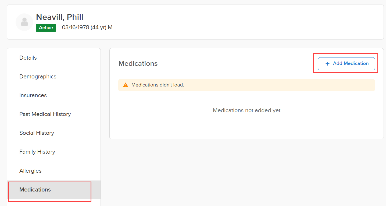The height and width of the screenshot is (206, 386).
Task: Navigate to Family History
Action: pos(37,152)
